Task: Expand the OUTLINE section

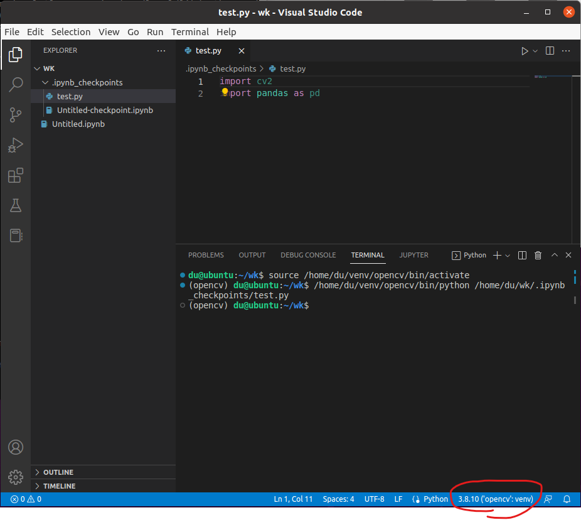Action: pos(104,472)
